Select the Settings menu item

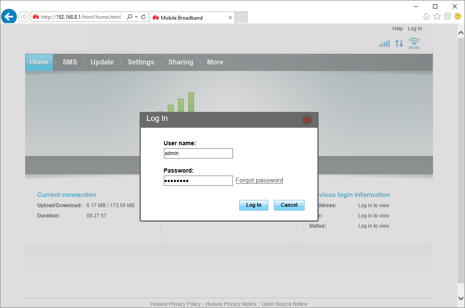[141, 62]
